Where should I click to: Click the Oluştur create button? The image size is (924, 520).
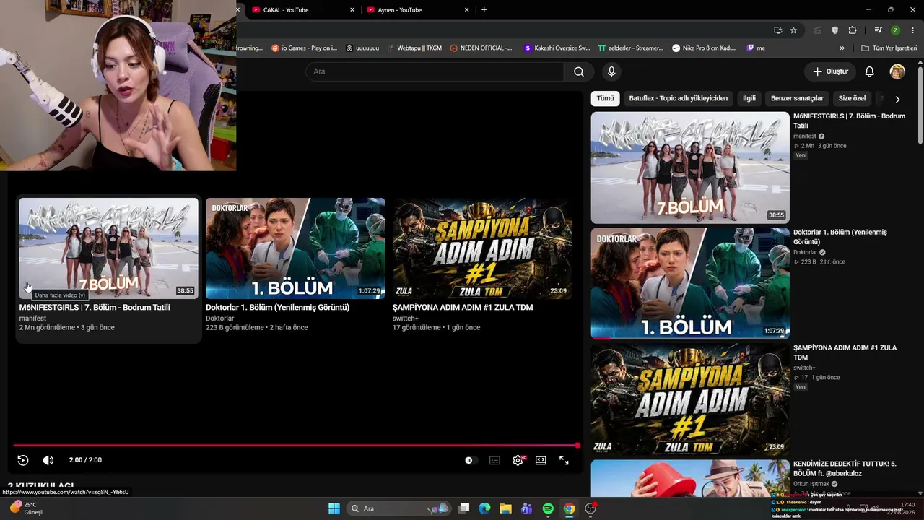point(830,71)
